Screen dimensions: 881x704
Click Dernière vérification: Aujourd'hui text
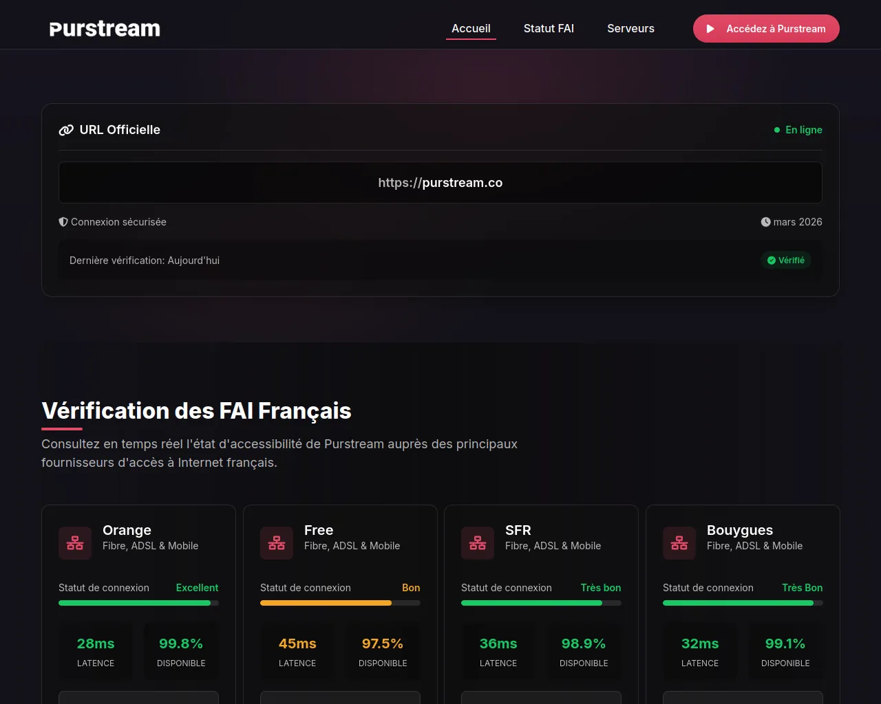(x=145, y=261)
